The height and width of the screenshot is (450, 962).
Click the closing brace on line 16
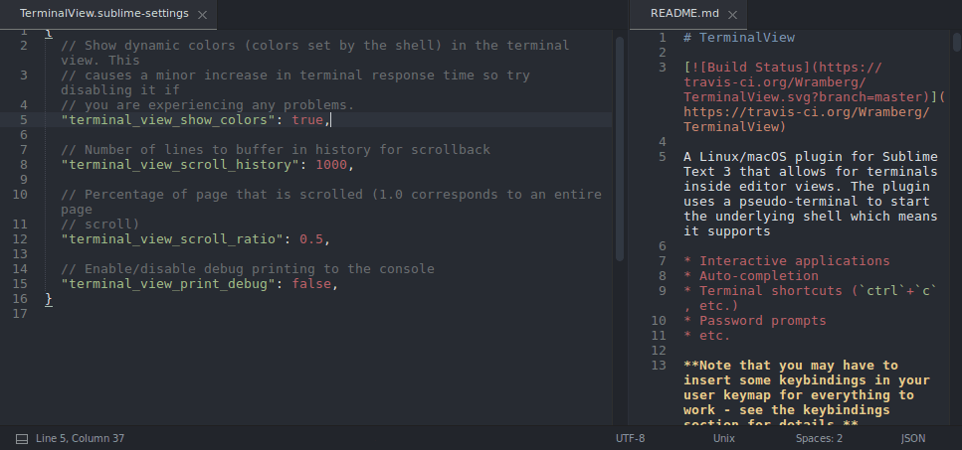(49, 299)
